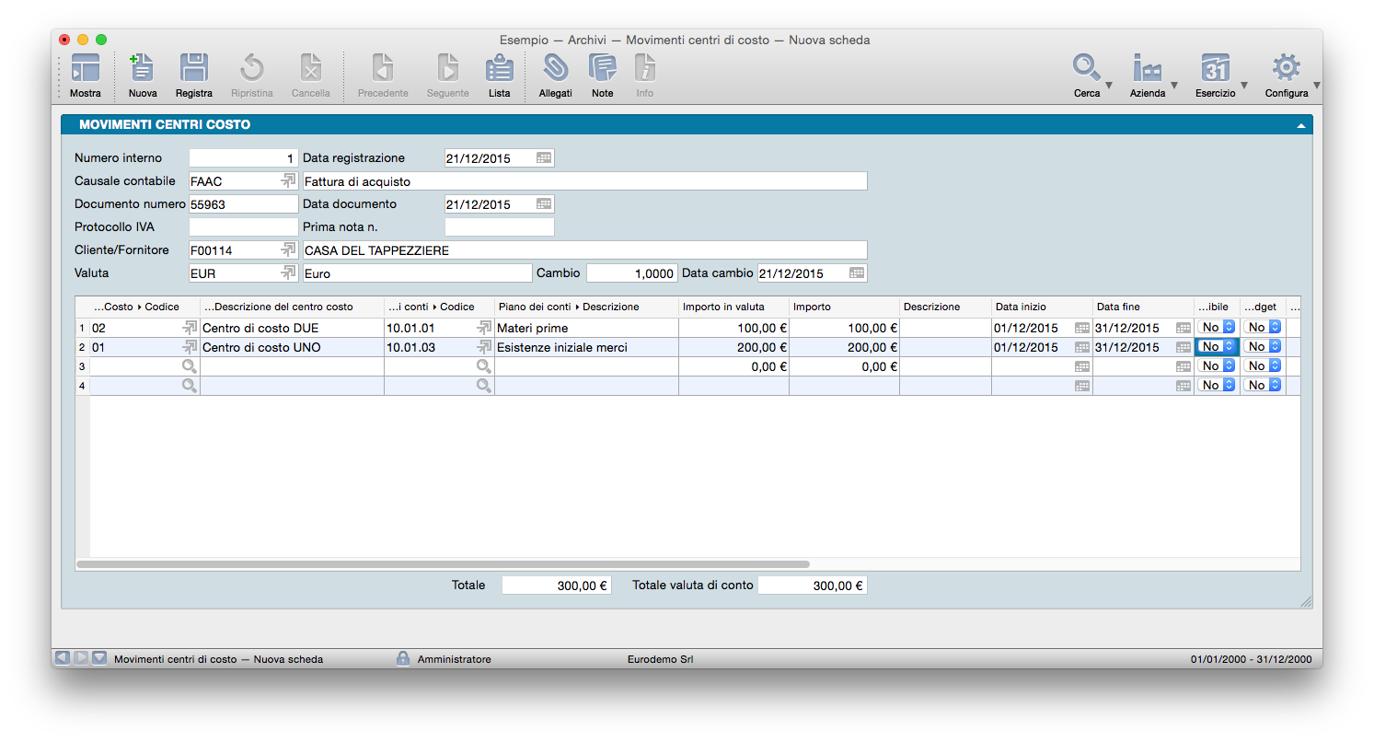
Task: Open the Configura gear icon
Action: coord(1286,69)
